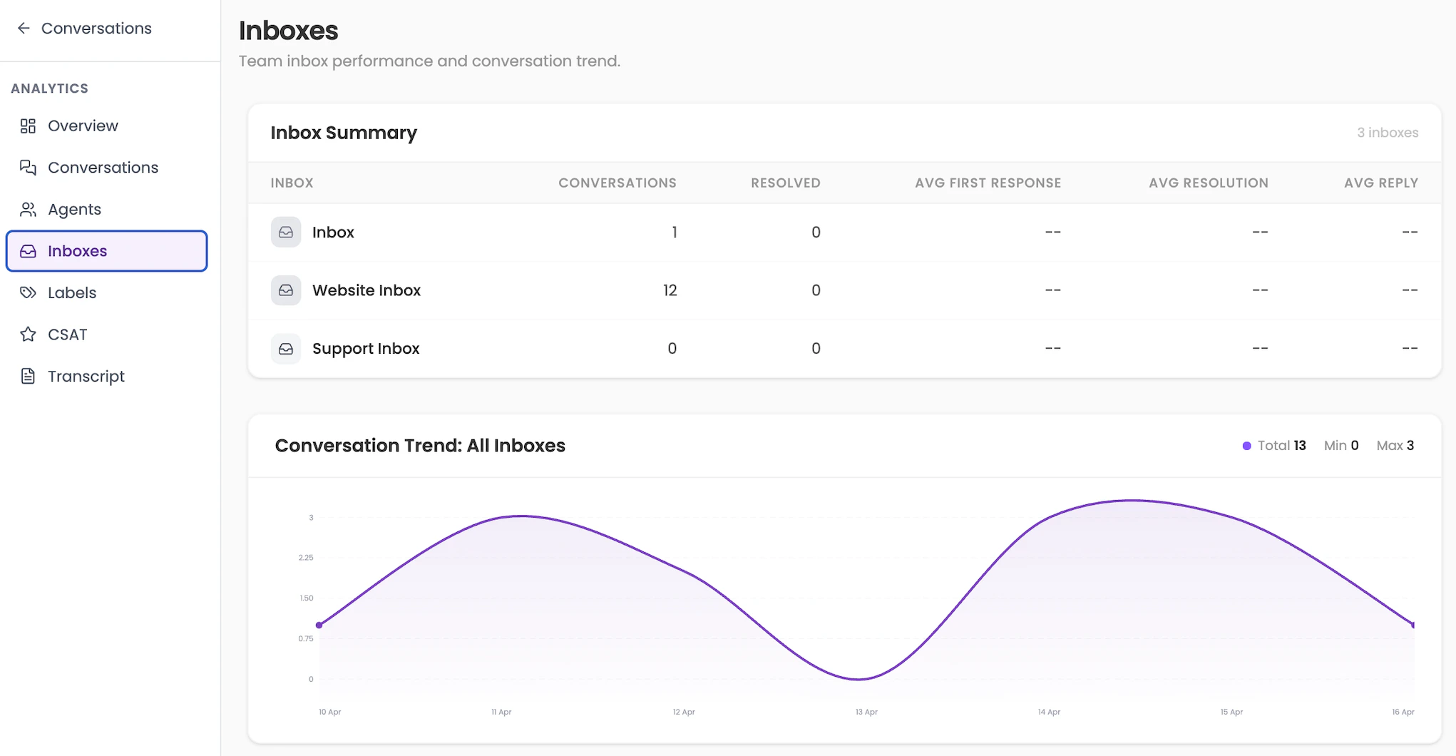
Task: Open the Inboxes analytics section
Action: point(78,251)
